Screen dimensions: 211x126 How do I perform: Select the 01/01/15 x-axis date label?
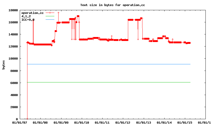(185, 123)
